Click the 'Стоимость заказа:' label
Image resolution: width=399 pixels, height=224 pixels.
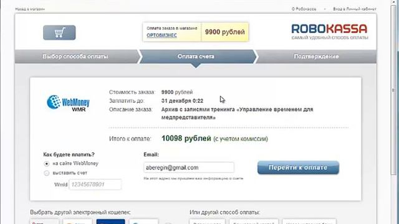(x=132, y=92)
